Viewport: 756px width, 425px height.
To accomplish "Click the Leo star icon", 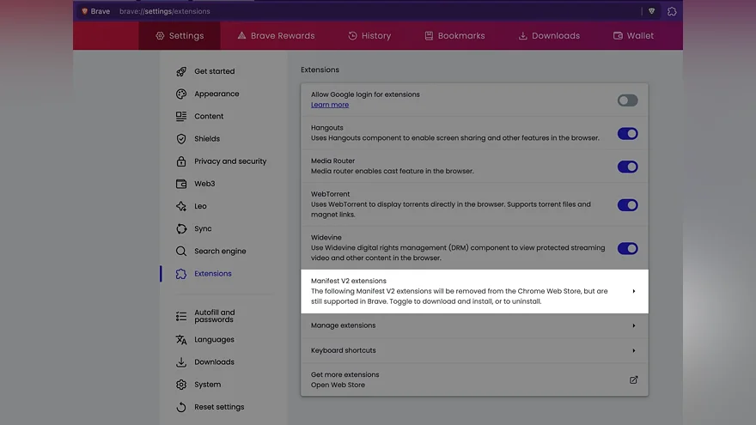I will point(181,206).
